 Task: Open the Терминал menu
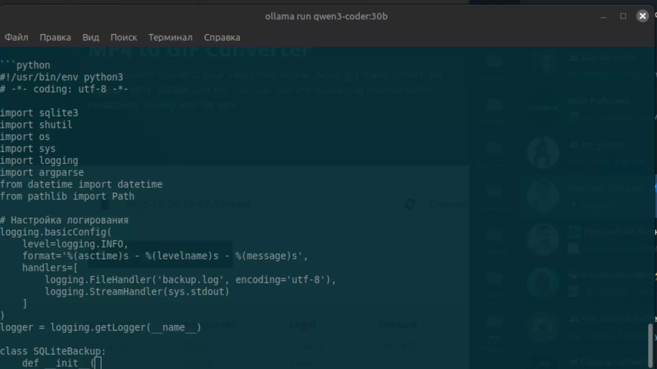[x=170, y=38]
